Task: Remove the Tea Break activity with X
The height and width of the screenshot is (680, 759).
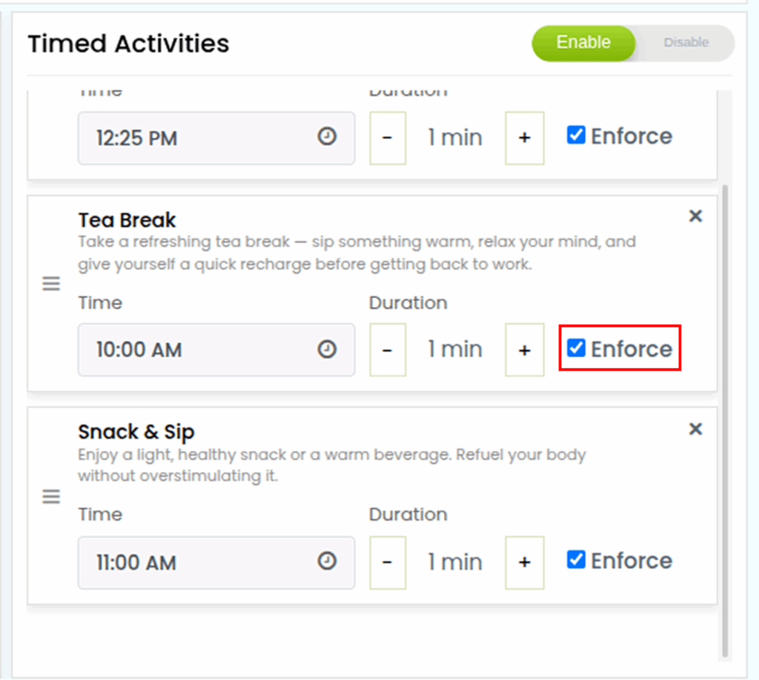Action: [695, 216]
